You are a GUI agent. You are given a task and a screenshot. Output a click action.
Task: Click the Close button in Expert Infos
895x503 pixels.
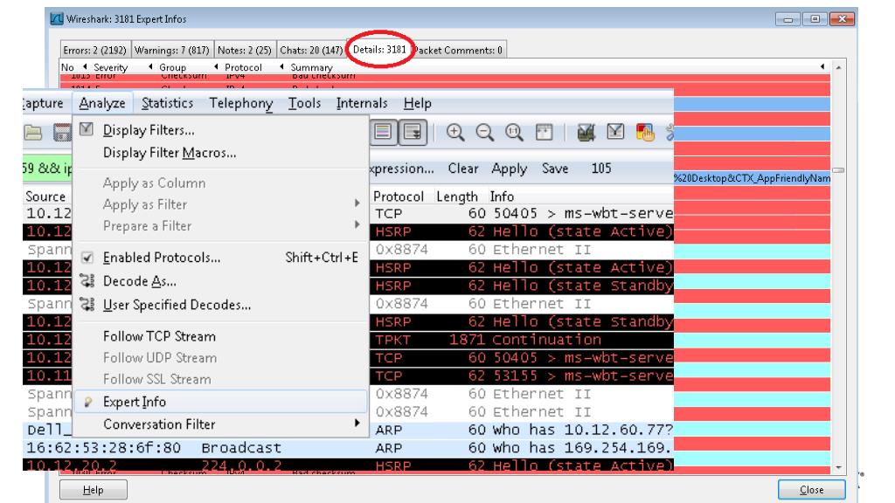tap(812, 490)
